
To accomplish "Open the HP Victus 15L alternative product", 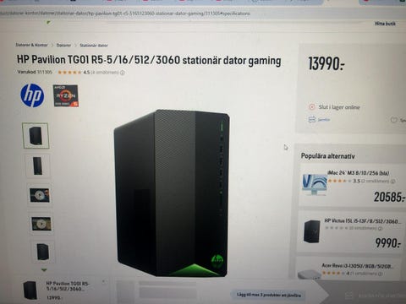I will click(362, 221).
